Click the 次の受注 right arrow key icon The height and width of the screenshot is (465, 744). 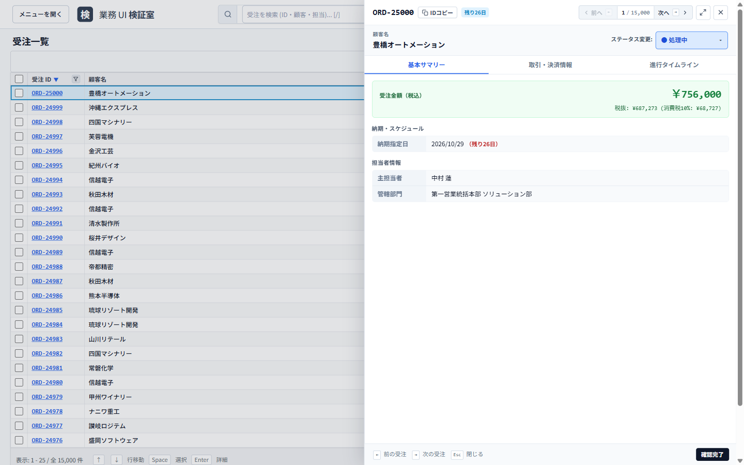click(x=416, y=455)
